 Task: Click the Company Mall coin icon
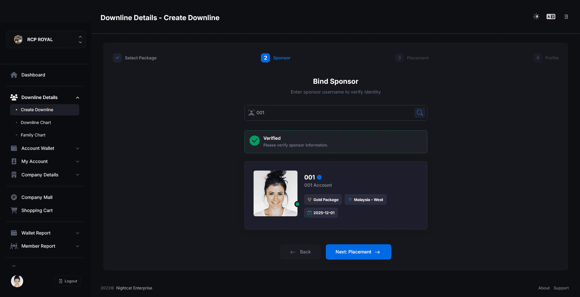(14, 197)
